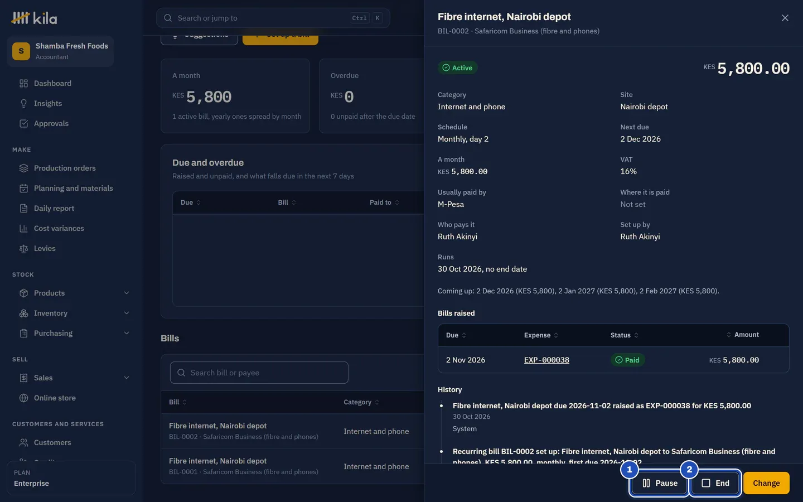Click the Insights lightbulb icon
The width and height of the screenshot is (803, 502).
(x=23, y=104)
